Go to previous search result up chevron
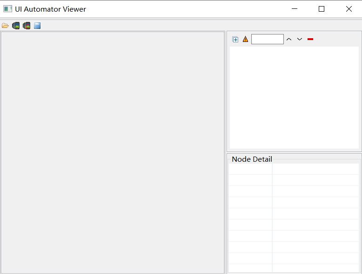362x274 pixels. 289,39
